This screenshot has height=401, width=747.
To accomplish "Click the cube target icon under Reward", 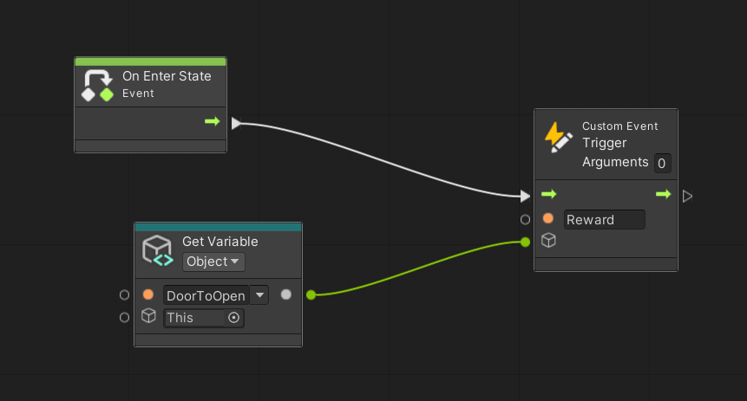I will [548, 241].
